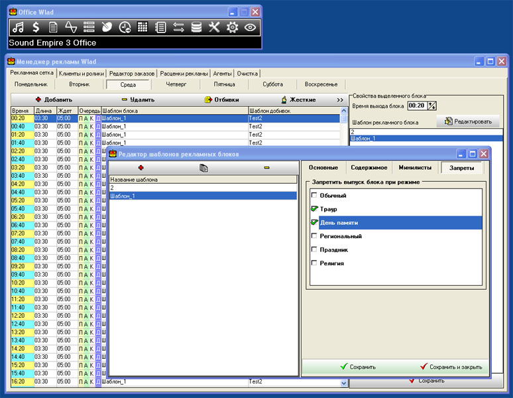Click the eye icon in Office toolbar
The height and width of the screenshot is (398, 513).
[x=250, y=27]
